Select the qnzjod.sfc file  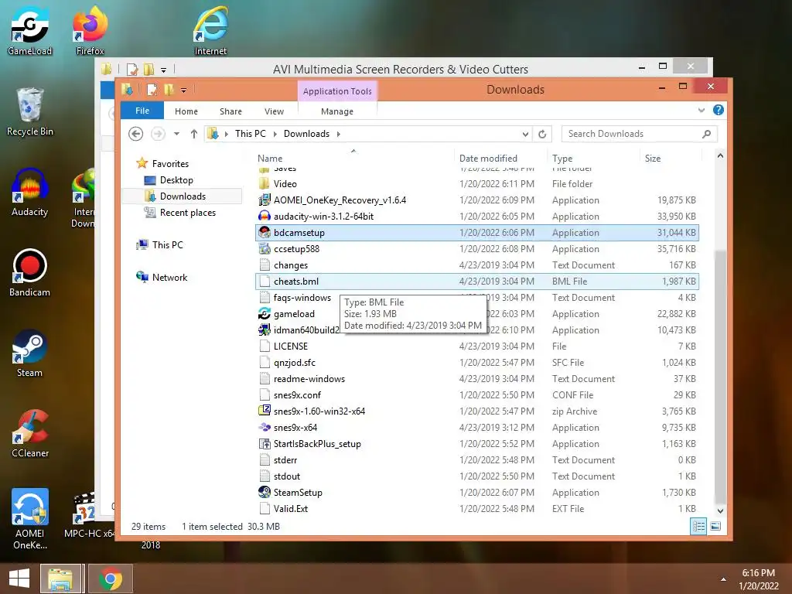pyautogui.click(x=476, y=363)
